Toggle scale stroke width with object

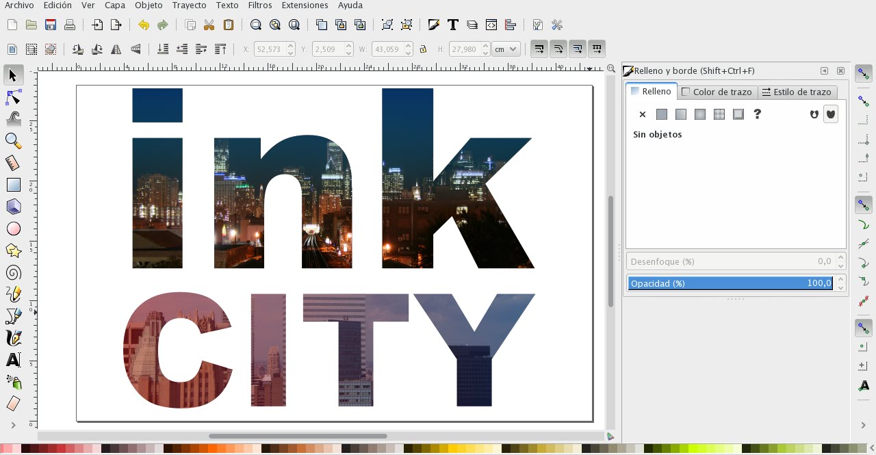coord(539,49)
